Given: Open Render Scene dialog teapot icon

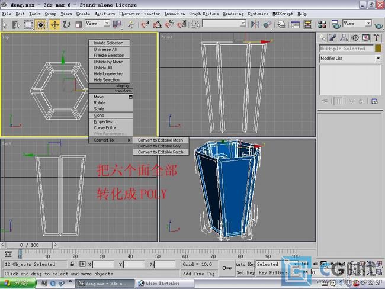Looking at the screenshot, I should point(336,24).
